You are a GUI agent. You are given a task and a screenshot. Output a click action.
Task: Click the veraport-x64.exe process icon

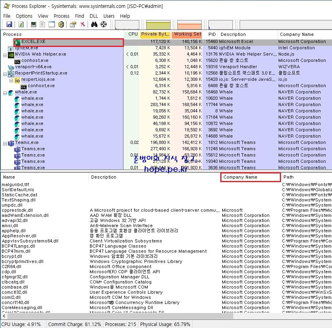(x=11, y=67)
